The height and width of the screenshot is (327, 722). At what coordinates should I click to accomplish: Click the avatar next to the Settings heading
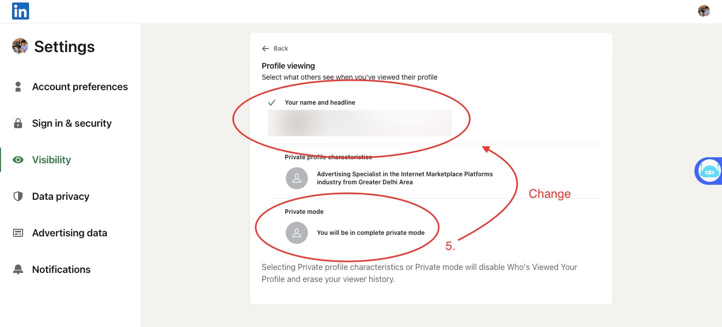(19, 46)
